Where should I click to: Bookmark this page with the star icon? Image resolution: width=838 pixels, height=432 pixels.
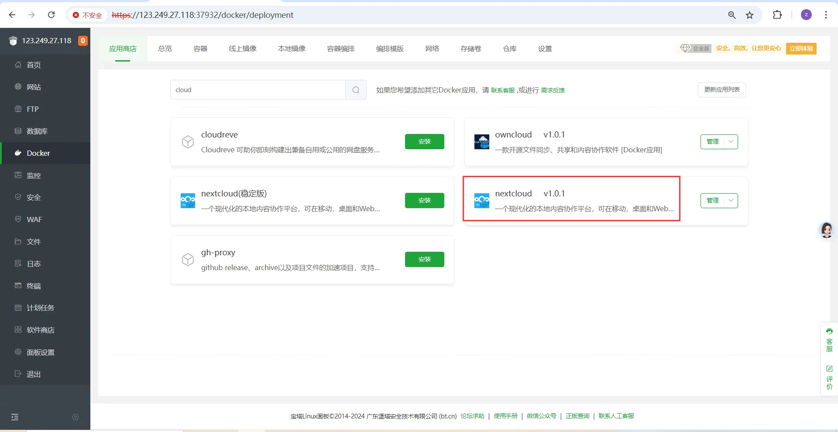point(750,15)
